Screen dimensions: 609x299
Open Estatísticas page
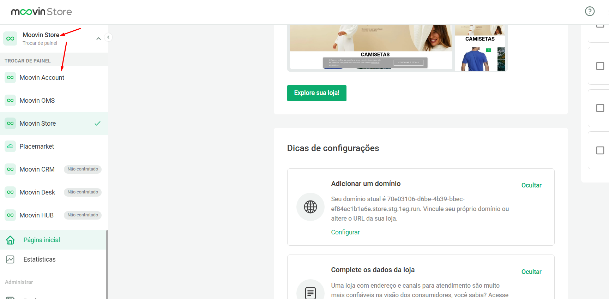coord(53,259)
